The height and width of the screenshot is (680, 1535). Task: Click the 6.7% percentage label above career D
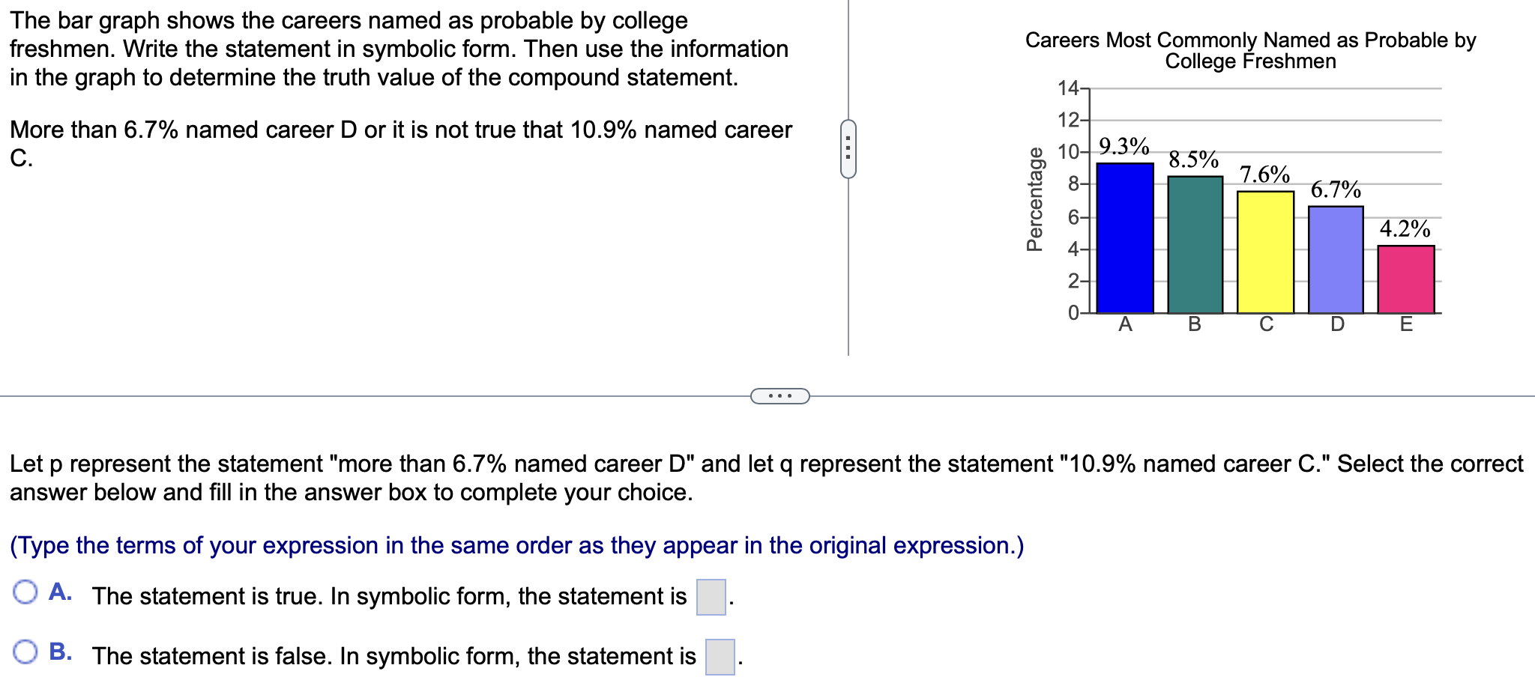1336,189
